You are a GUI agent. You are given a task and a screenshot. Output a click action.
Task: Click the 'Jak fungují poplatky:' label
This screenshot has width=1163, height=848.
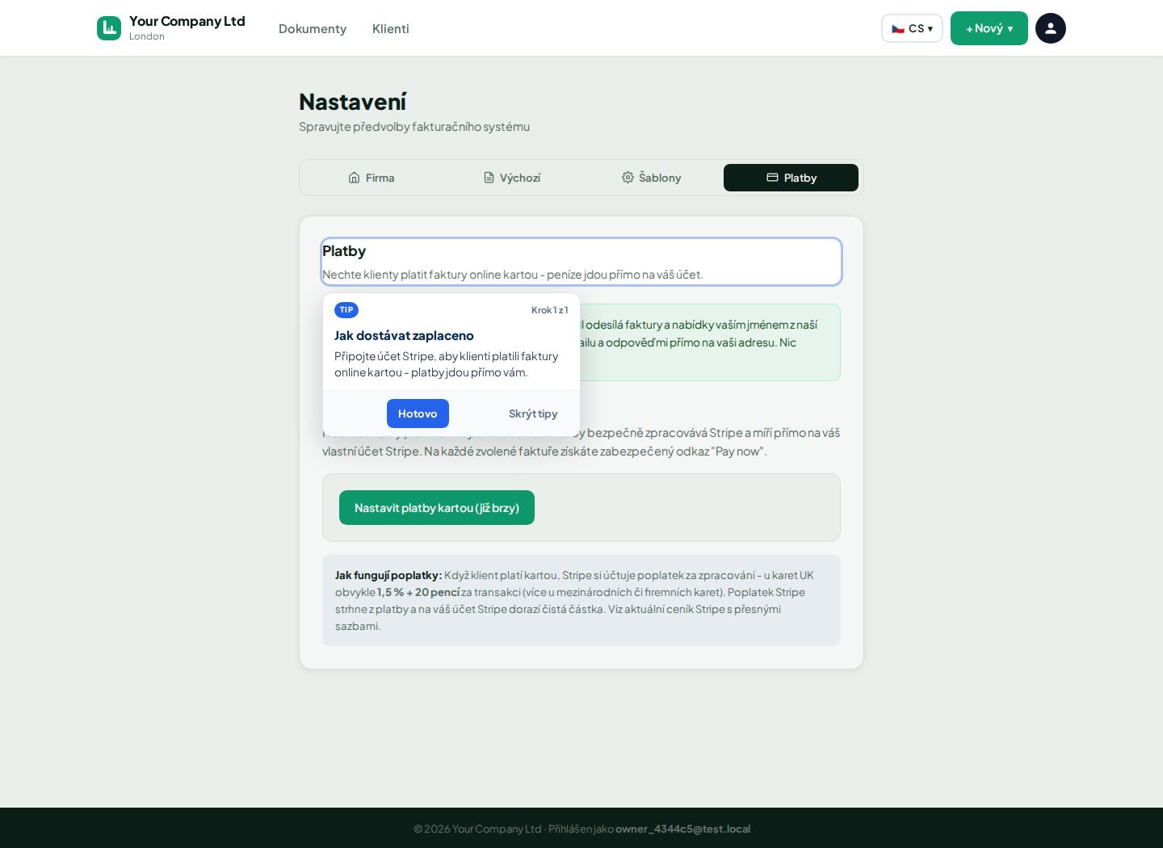click(x=388, y=575)
